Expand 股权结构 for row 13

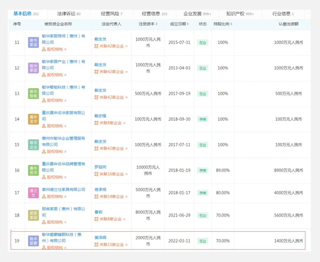coord(54,100)
